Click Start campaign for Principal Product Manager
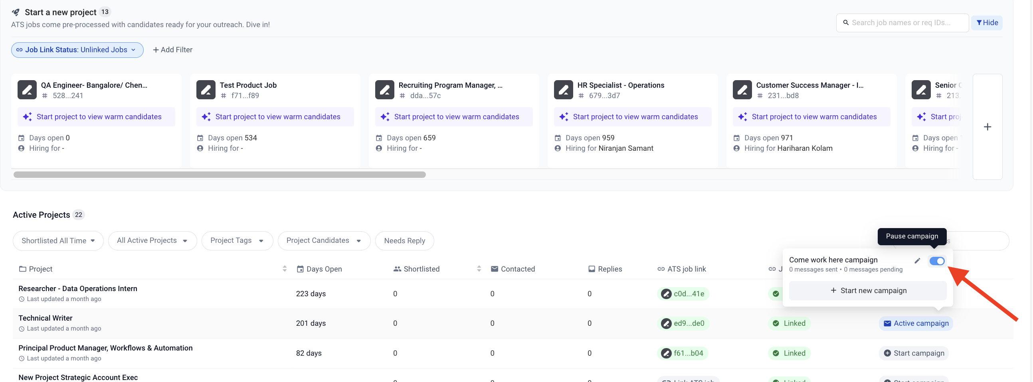This screenshot has height=382, width=1033. click(914, 353)
